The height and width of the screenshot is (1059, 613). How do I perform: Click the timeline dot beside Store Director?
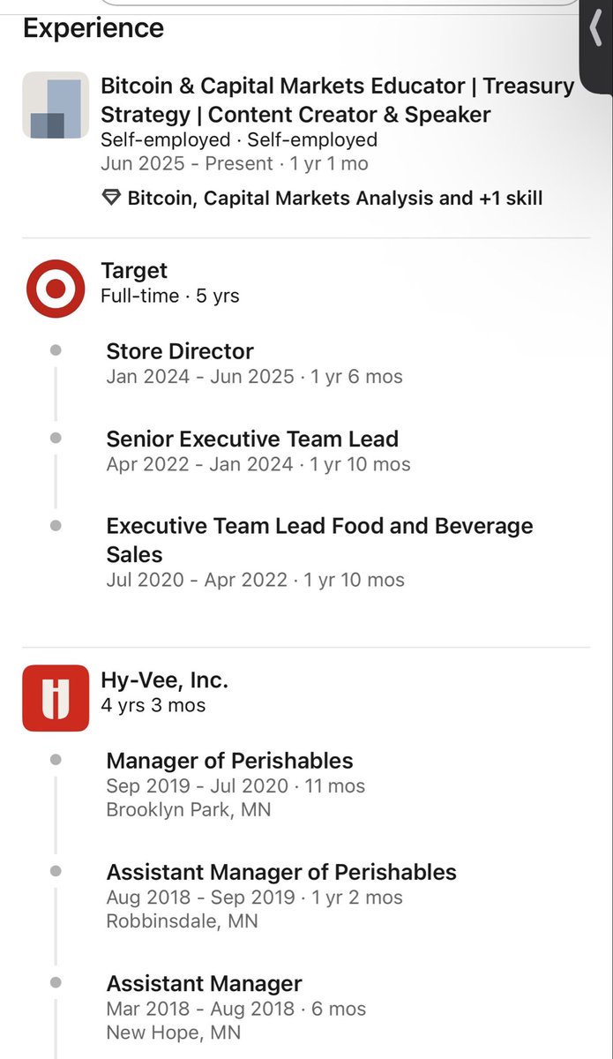[56, 350]
